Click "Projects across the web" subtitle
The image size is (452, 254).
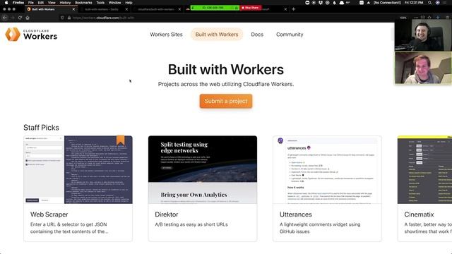pyautogui.click(x=226, y=84)
